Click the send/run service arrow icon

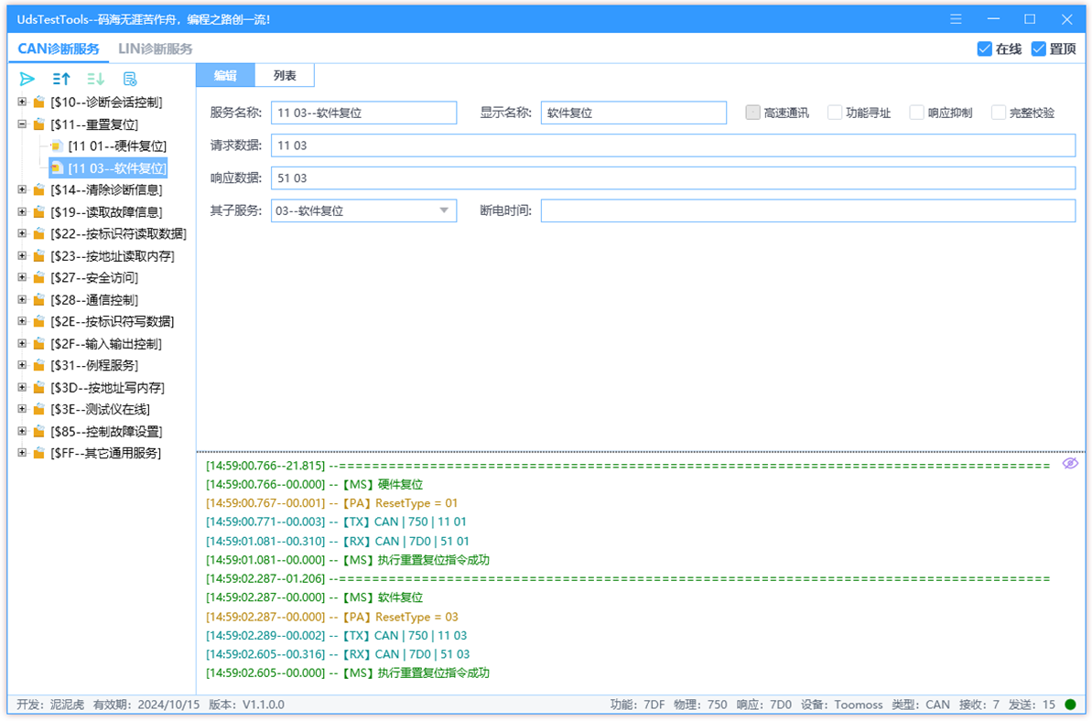pyautogui.click(x=27, y=79)
